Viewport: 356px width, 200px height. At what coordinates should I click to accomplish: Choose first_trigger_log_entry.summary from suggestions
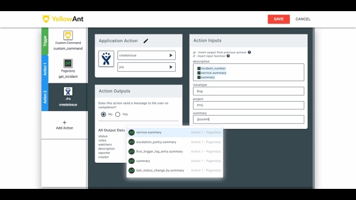coord(175,152)
